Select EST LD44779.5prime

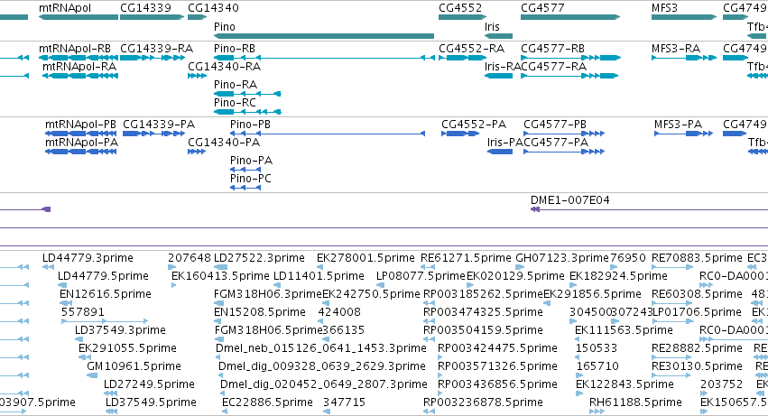[103, 276]
